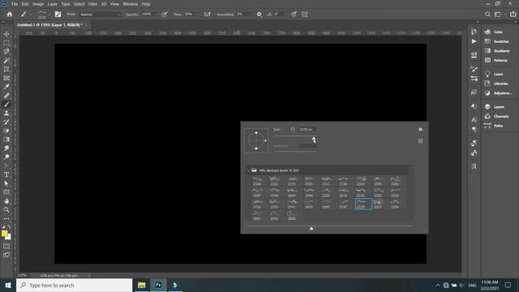Go to the Home screen icon
Screen dimensions: 519x292
(x=10, y=15)
